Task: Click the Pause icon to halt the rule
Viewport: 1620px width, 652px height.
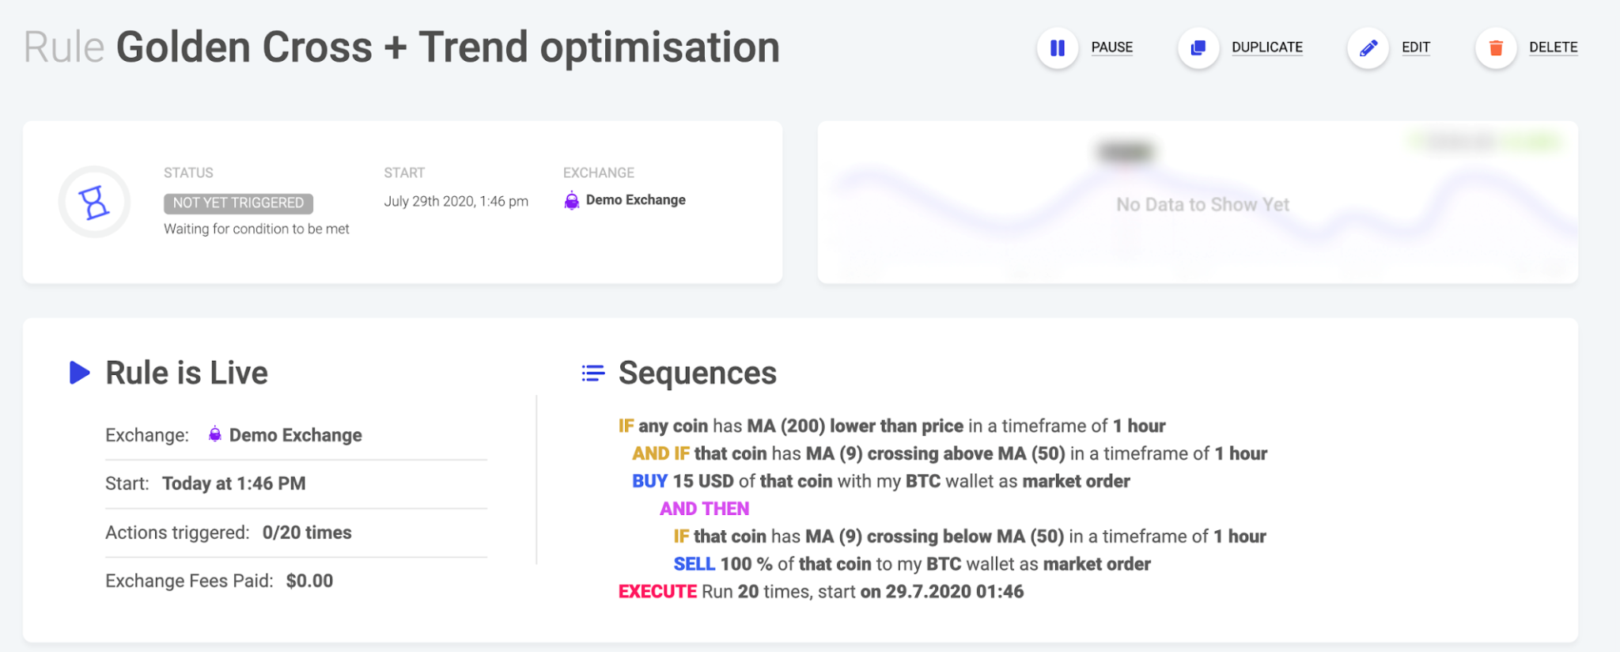Action: (1058, 47)
